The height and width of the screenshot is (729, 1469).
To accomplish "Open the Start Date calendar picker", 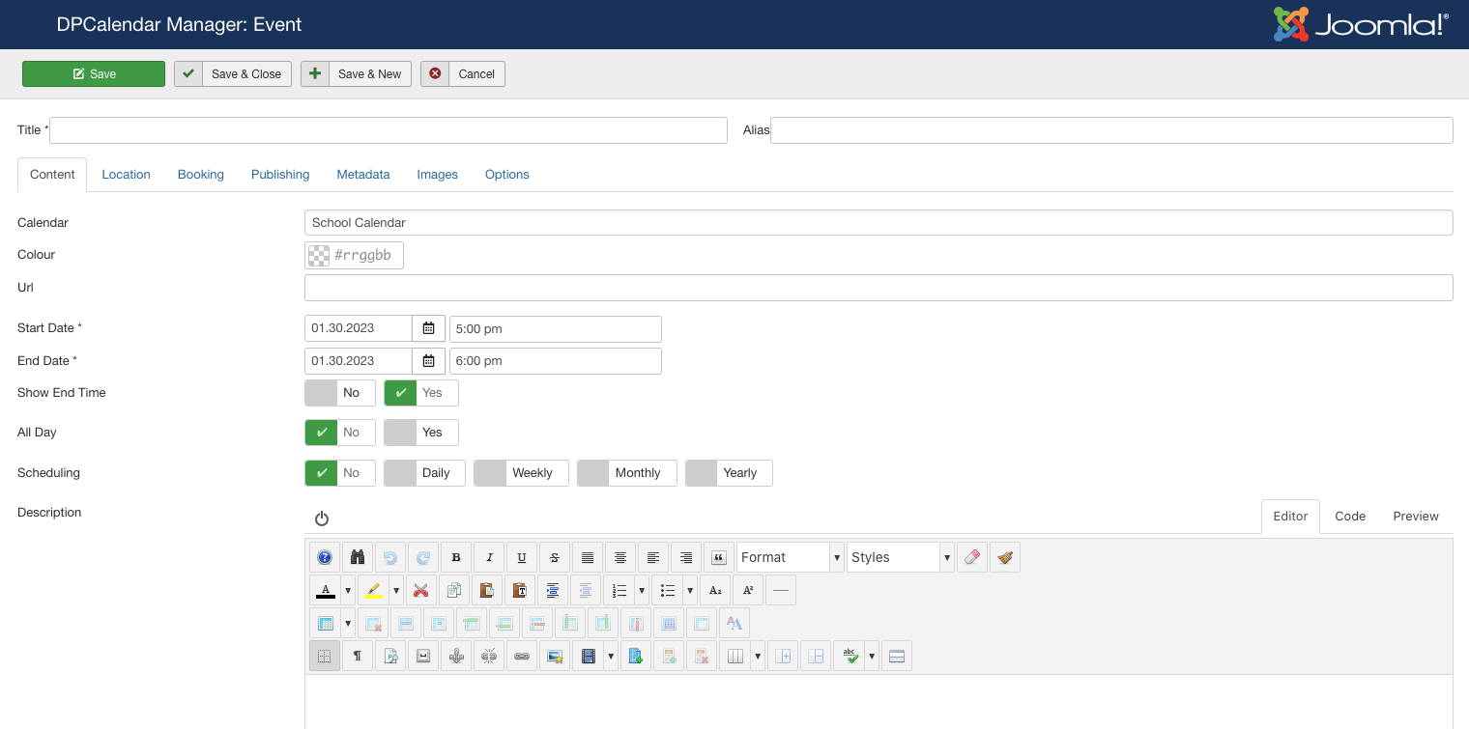I will tap(428, 328).
